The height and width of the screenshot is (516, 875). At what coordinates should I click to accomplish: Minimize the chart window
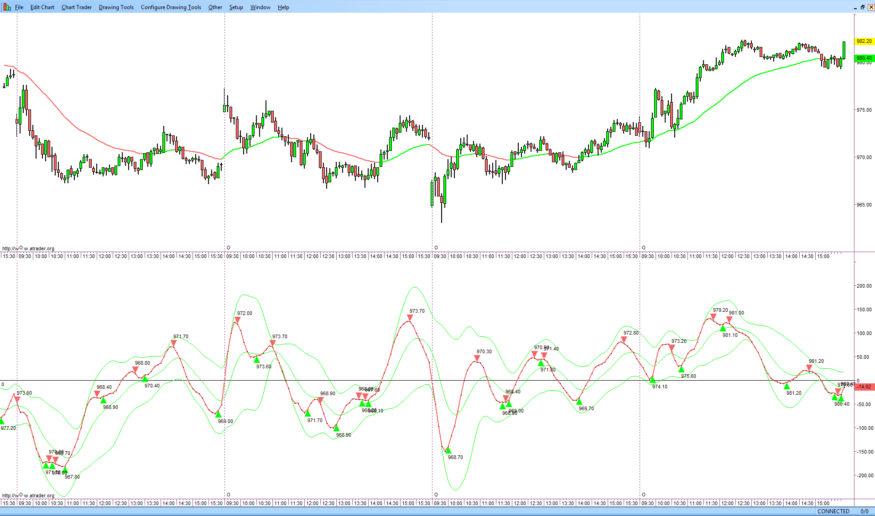coord(855,7)
